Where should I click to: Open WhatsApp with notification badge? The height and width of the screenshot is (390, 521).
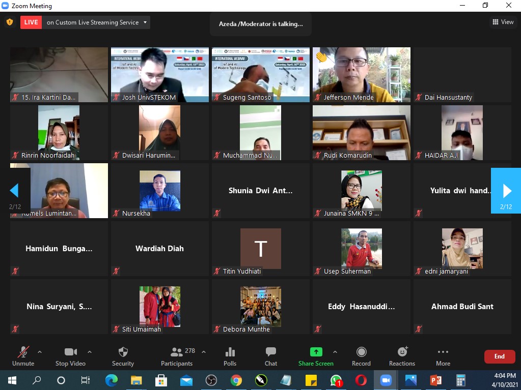pos(336,380)
